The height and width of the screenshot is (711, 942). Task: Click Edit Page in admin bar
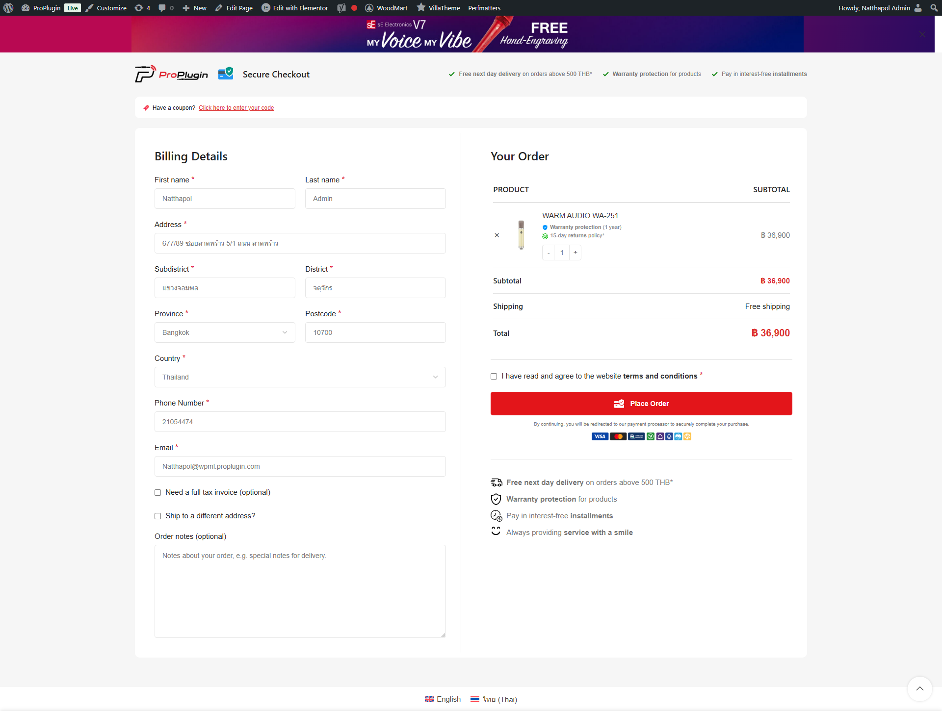[234, 8]
